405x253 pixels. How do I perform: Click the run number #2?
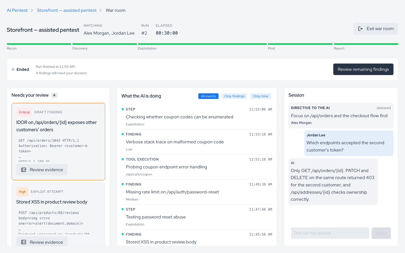[144, 33]
